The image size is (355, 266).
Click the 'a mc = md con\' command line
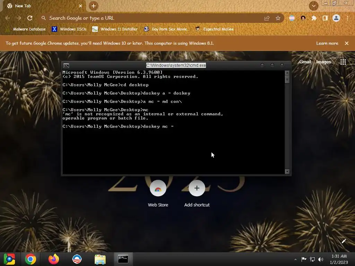122,101
